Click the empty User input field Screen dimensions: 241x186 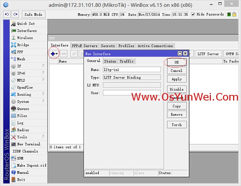[132, 93]
